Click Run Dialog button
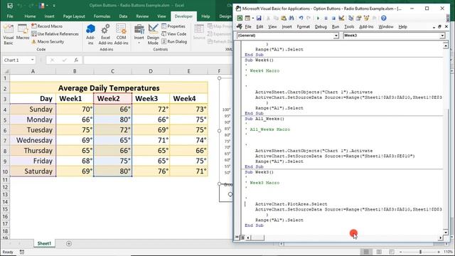This screenshot has width=455, height=256. pos(174,41)
